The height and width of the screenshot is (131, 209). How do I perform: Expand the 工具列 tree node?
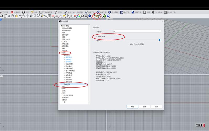click(61, 42)
